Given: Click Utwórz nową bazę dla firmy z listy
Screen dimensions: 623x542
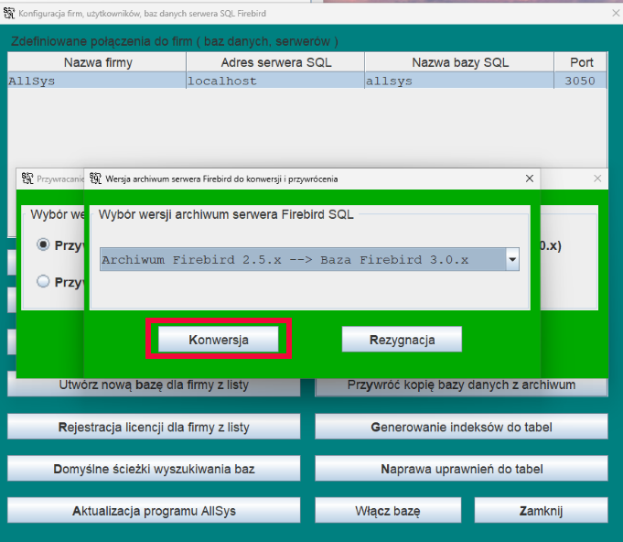Looking at the screenshot, I should click(x=154, y=386).
